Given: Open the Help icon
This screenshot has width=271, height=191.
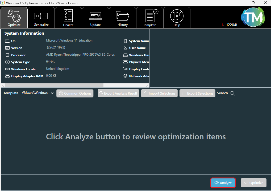Looking at the screenshot, I should (177, 16).
